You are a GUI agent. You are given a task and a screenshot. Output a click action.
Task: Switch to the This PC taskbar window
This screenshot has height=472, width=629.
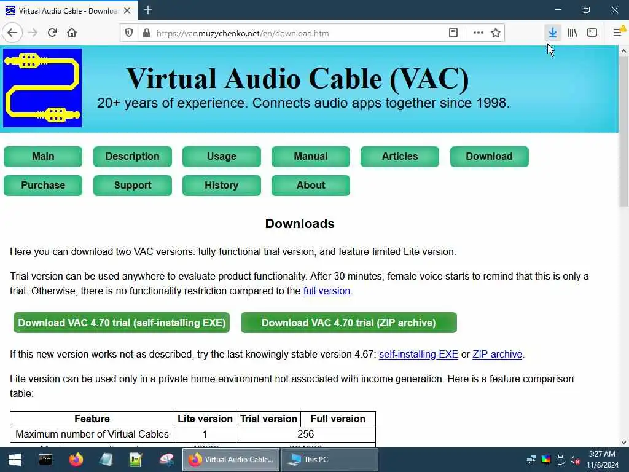tap(329, 460)
